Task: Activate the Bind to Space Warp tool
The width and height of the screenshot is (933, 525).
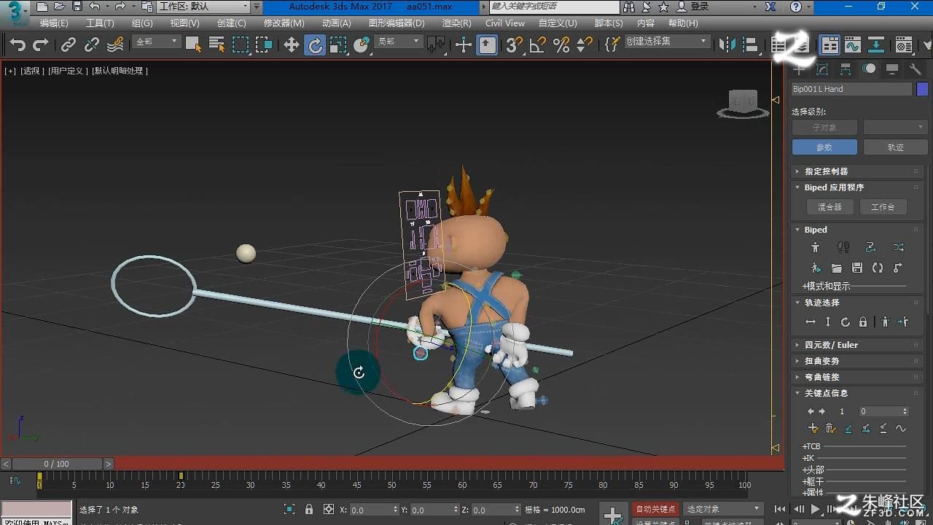Action: 115,45
